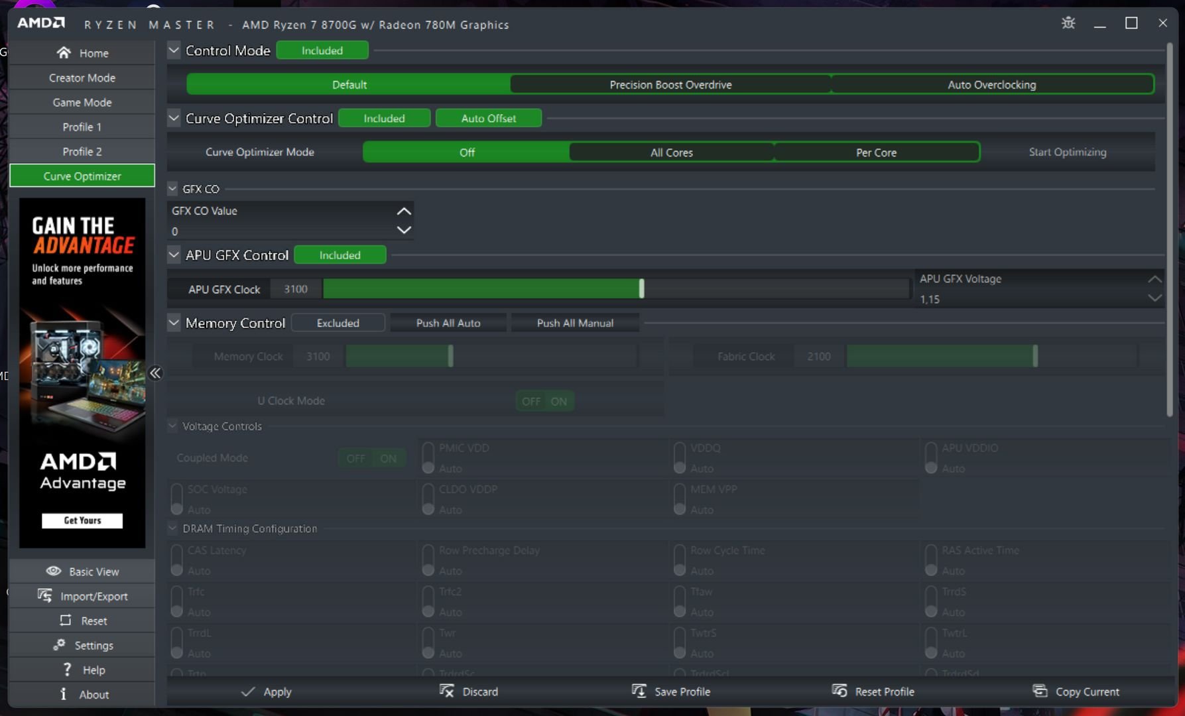Screen dimensions: 1185x716
Task: Decrease APU GFX Voltage with down arrow
Action: [1154, 298]
